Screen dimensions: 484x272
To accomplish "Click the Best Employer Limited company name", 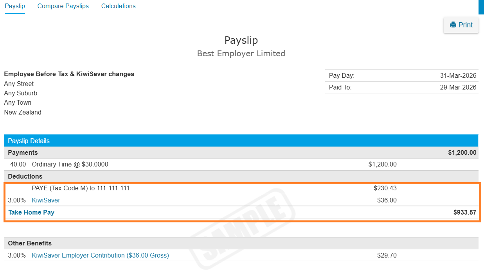I will click(x=241, y=54).
